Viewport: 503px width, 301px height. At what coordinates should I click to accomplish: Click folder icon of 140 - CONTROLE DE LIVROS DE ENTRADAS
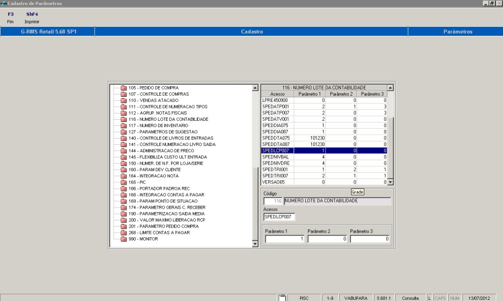coord(124,138)
